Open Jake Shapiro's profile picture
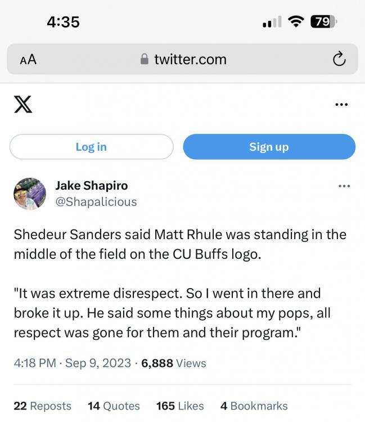Viewport: 365px width, 422px height. pyautogui.click(x=30, y=194)
